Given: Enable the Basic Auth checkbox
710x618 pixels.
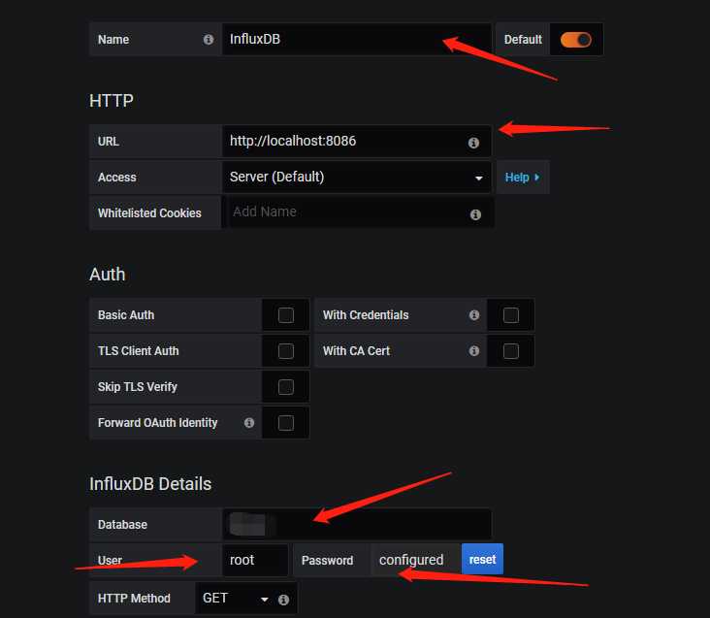Looking at the screenshot, I should pyautogui.click(x=286, y=315).
